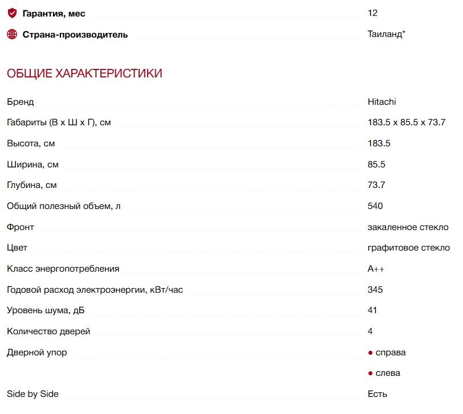Click the red bullet beside справа

pos(370,352)
